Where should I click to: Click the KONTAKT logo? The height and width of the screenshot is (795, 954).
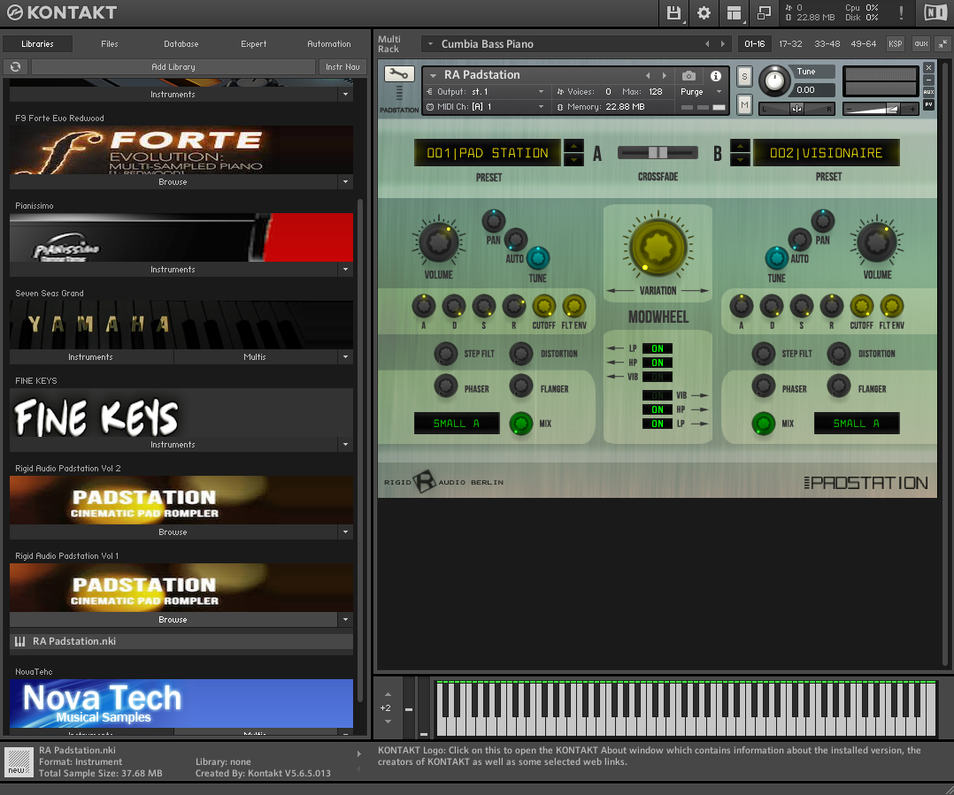61,12
